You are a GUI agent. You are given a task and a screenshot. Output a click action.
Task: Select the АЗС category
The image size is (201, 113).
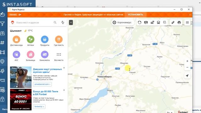[x=16, y=56]
